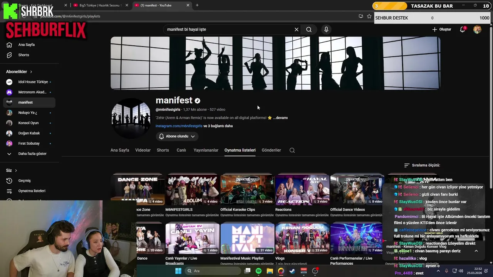Switch to the Canlı tab
This screenshot has width=493, height=277.
click(181, 150)
